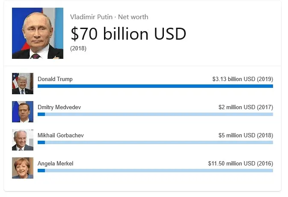Click the Donald Trump name link

[55, 79]
